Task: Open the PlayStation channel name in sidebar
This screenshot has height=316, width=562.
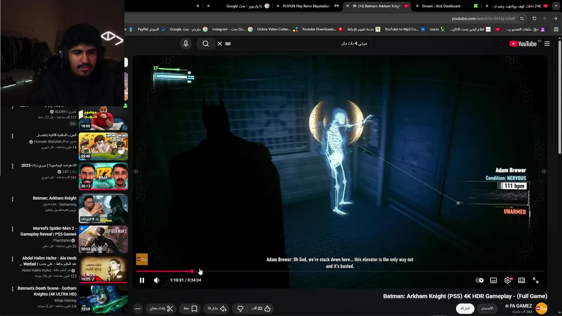Action: click(x=63, y=241)
